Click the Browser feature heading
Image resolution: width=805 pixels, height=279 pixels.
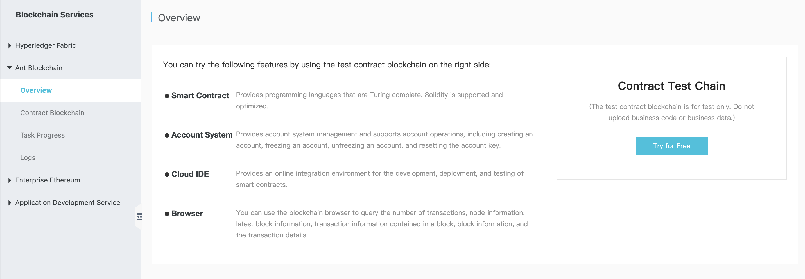187,214
